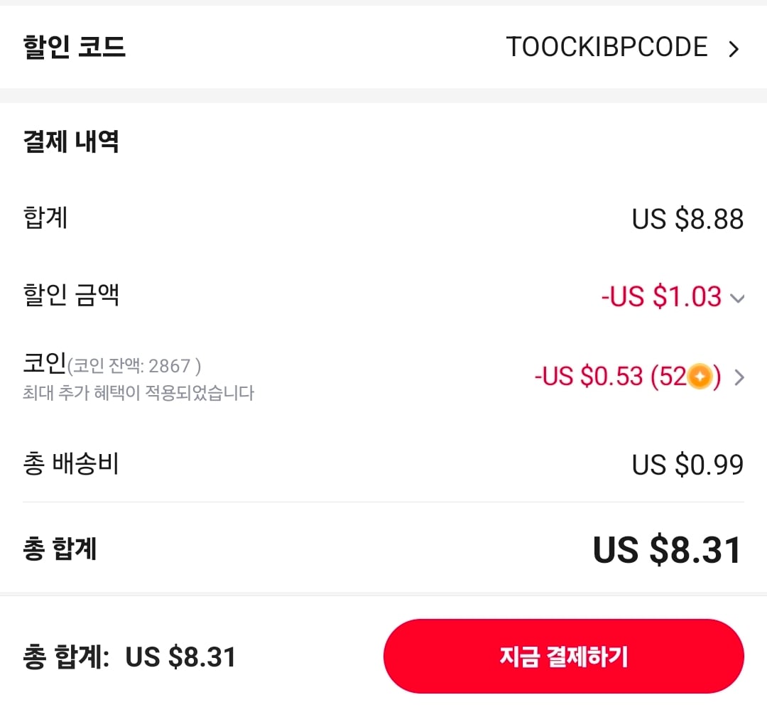
Task: Select the US $8.31 total amount
Action: pos(678,548)
